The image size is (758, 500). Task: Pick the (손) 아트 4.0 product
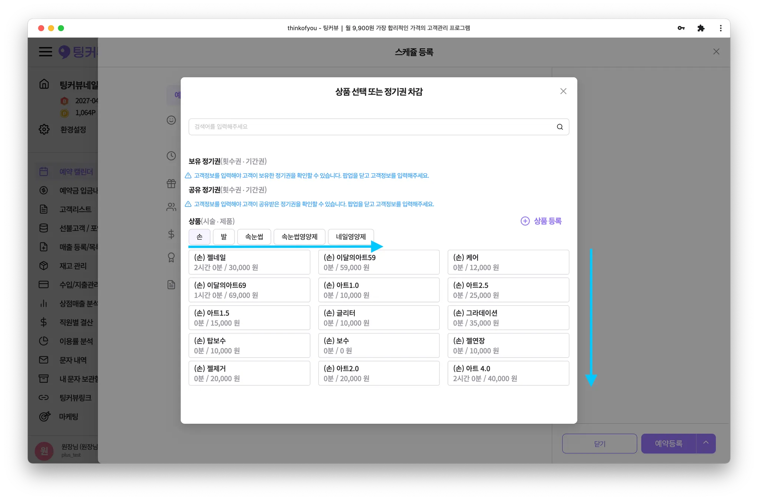[508, 373]
